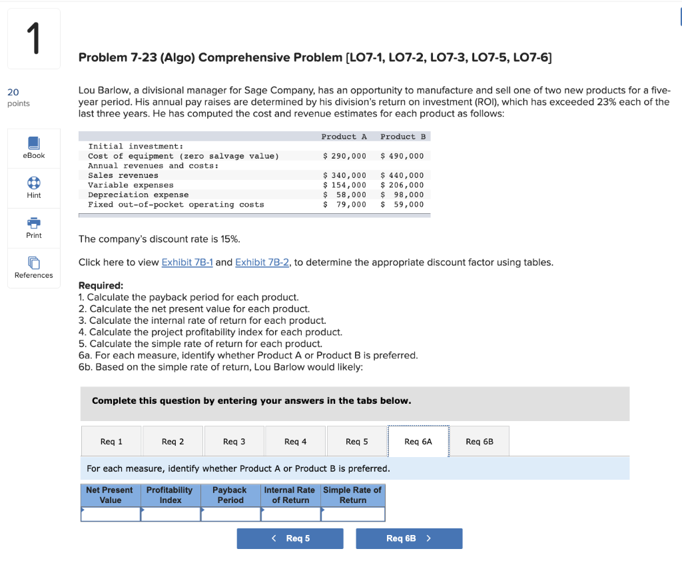Open the Exhibit 7B-2 link
Image resolution: width=682 pixels, height=567 pixels.
point(262,263)
